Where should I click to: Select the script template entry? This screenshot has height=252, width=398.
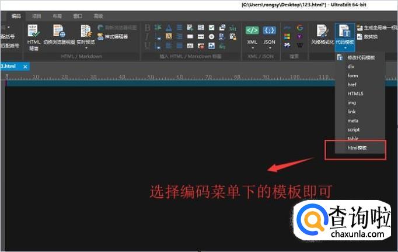[360, 130]
